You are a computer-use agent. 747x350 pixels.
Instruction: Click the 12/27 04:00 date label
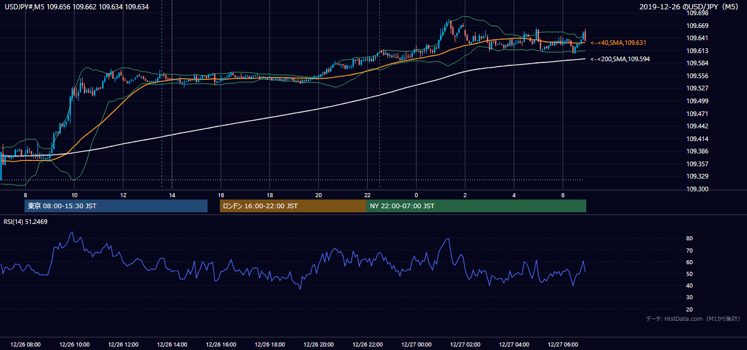point(514,345)
